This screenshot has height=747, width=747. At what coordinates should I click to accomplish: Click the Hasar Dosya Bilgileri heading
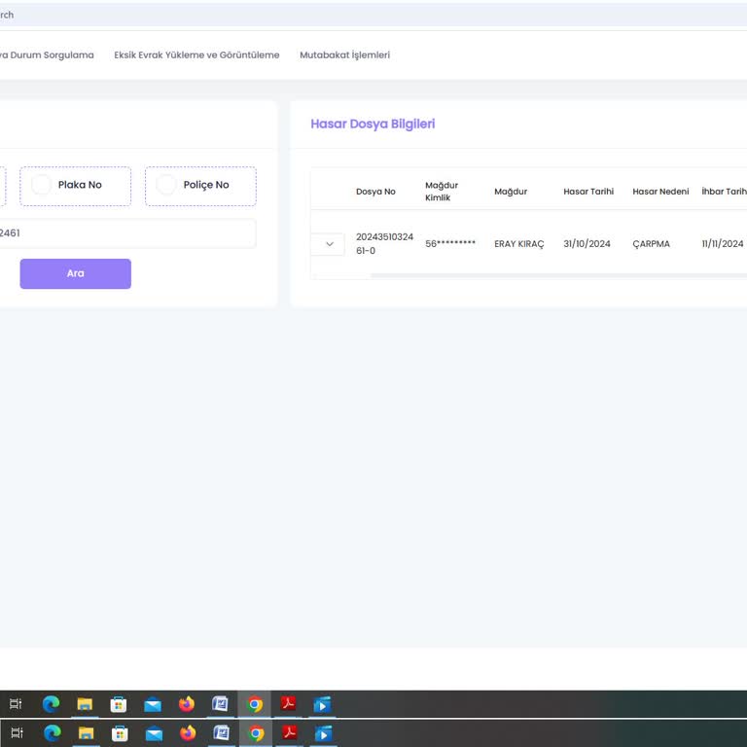[x=373, y=124]
